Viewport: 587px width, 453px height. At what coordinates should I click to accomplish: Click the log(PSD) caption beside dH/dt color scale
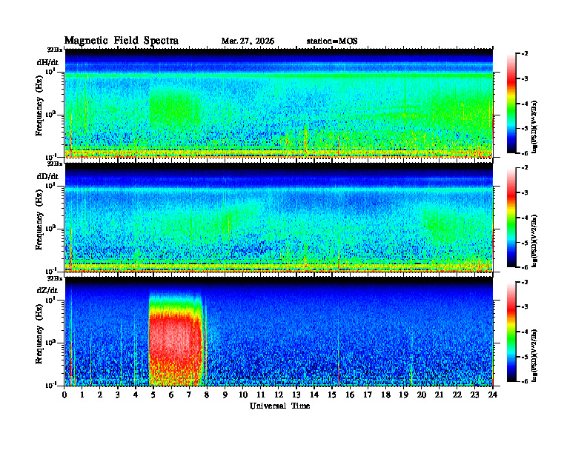click(x=534, y=127)
